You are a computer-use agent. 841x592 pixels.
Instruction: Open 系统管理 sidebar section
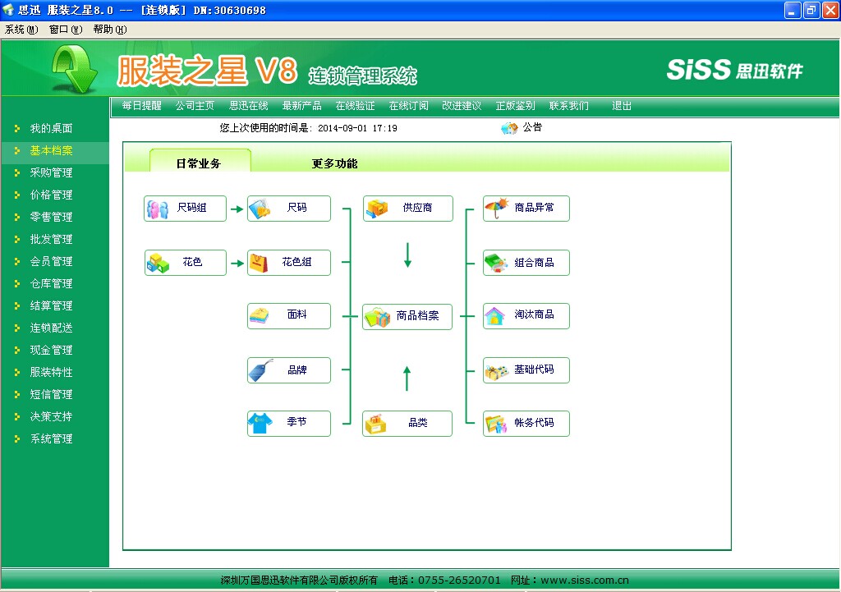click(51, 439)
